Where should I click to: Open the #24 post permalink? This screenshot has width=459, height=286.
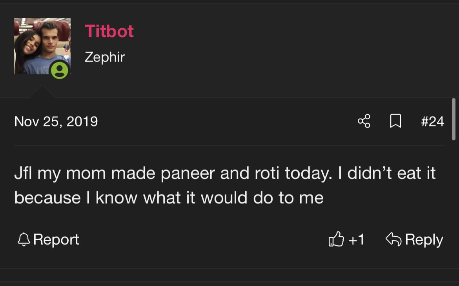point(432,121)
